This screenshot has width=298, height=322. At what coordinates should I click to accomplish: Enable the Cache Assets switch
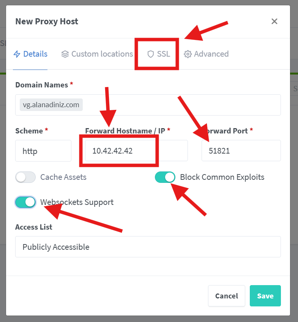click(x=25, y=177)
